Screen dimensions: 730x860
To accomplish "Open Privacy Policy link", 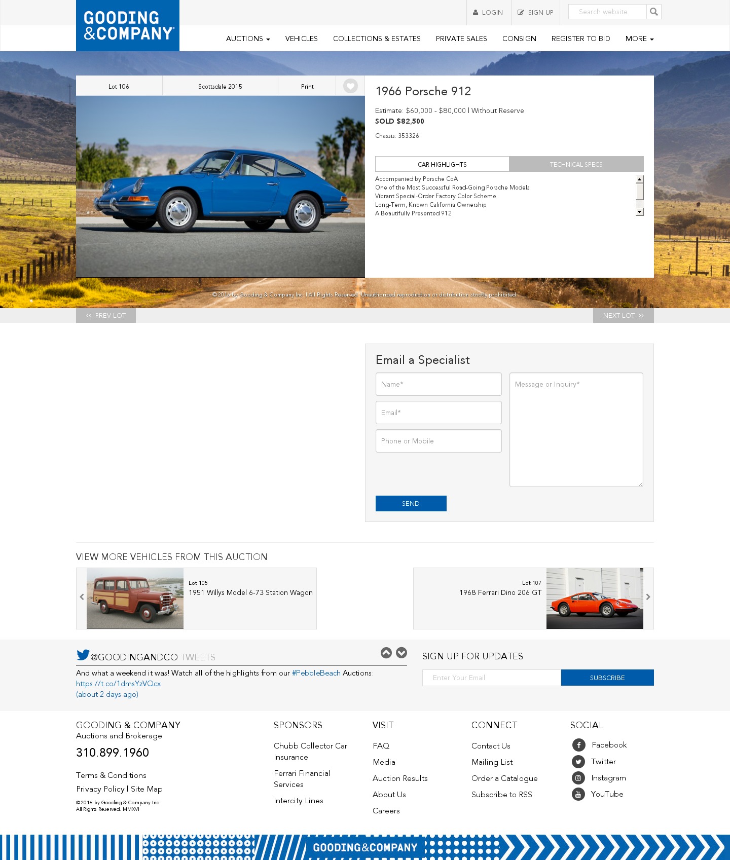I will (x=100, y=789).
